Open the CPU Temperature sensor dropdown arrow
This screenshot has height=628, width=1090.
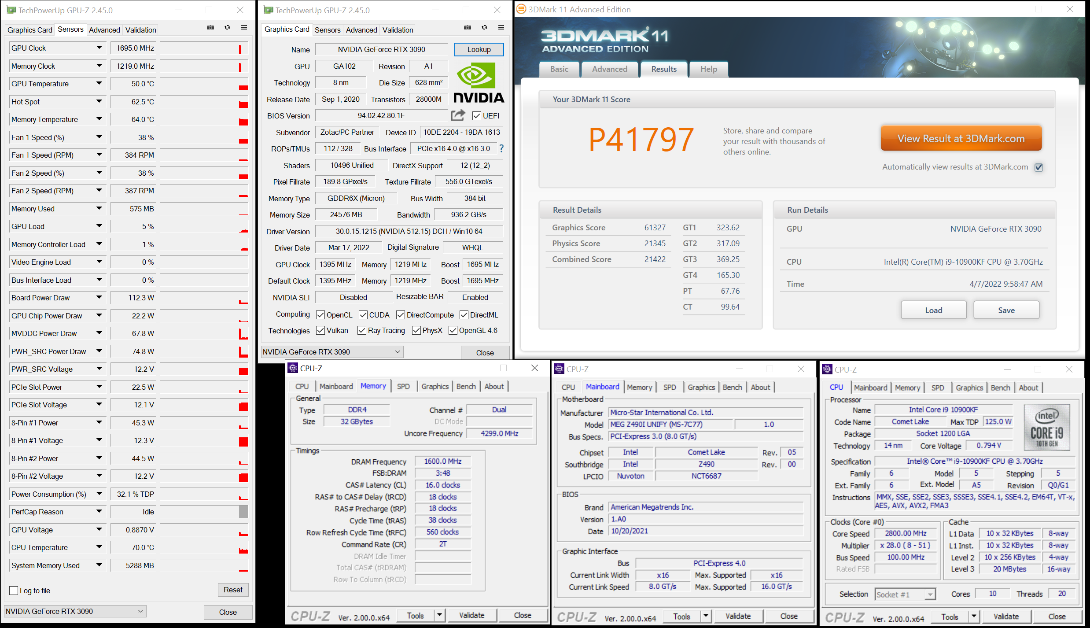click(x=99, y=547)
